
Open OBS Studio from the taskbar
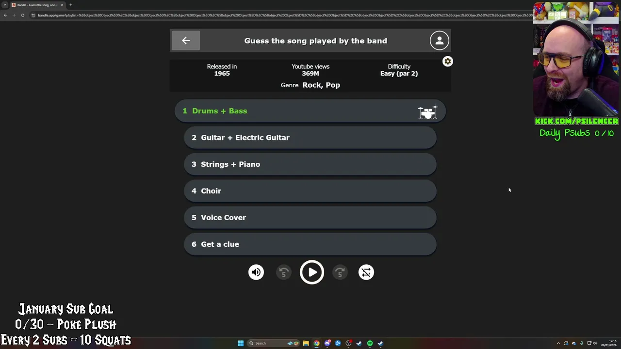coord(348,343)
